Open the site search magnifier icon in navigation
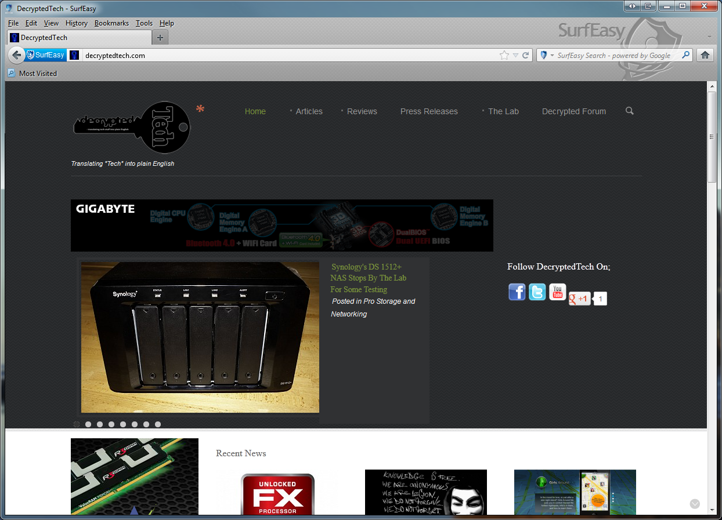The image size is (722, 520). (630, 111)
